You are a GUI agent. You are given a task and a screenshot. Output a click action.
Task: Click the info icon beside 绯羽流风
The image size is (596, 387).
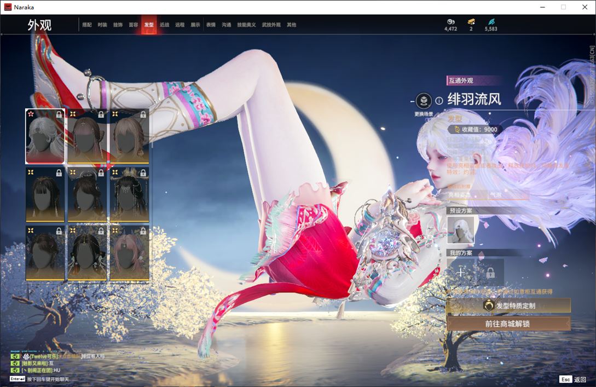[x=439, y=101]
